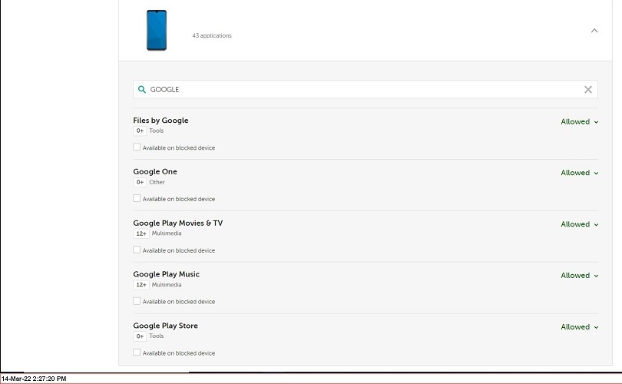Click 'Tools' category under Google Play Store
The height and width of the screenshot is (384, 622).
tap(157, 336)
